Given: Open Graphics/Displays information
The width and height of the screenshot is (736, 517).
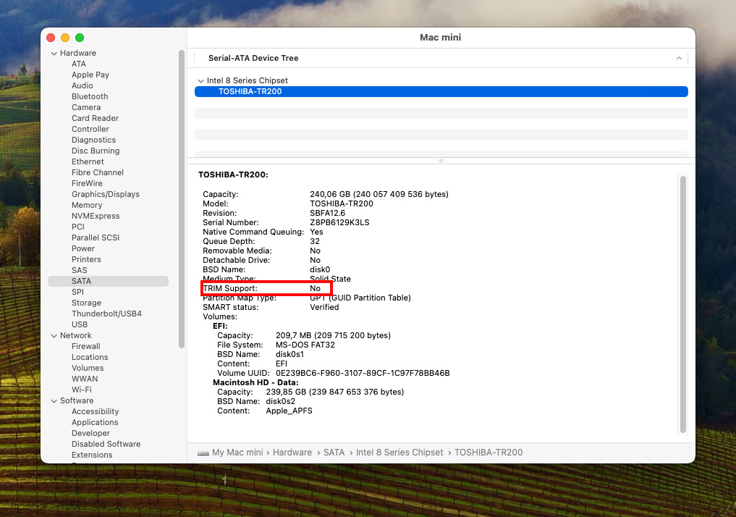Looking at the screenshot, I should click(105, 194).
